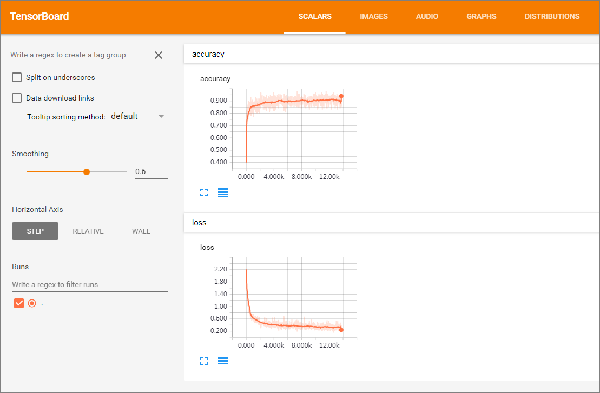The height and width of the screenshot is (393, 600).
Task: Select the run's radio button
Action: 32,303
